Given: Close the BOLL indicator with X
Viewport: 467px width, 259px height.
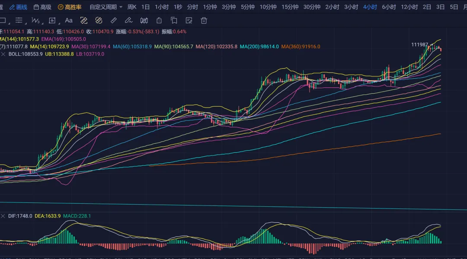Looking at the screenshot, I should pos(3,54).
